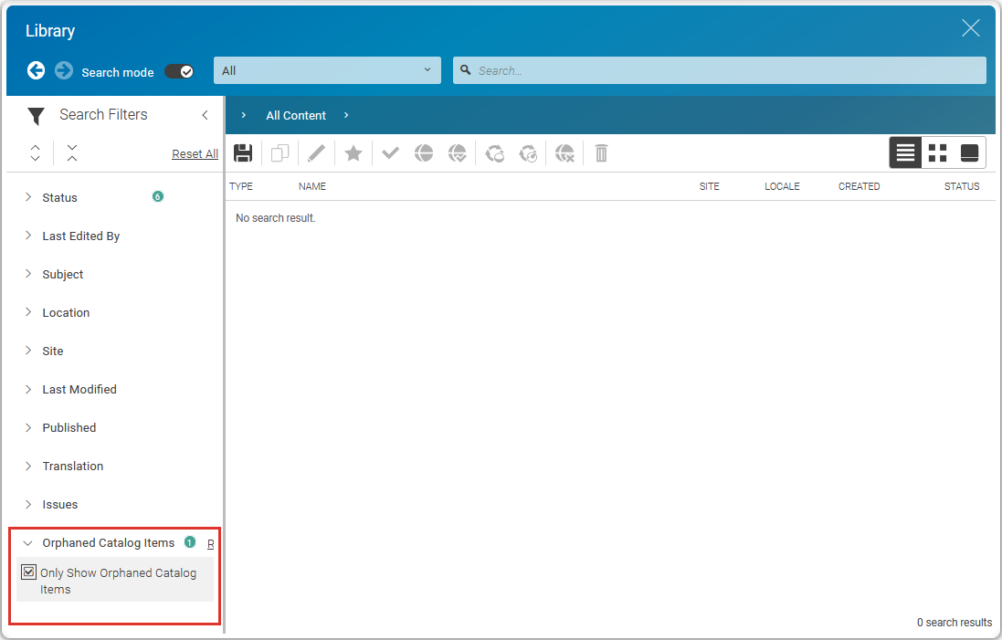The image size is (1002, 640).
Task: Click the checkmark approve icon
Action: (x=391, y=153)
